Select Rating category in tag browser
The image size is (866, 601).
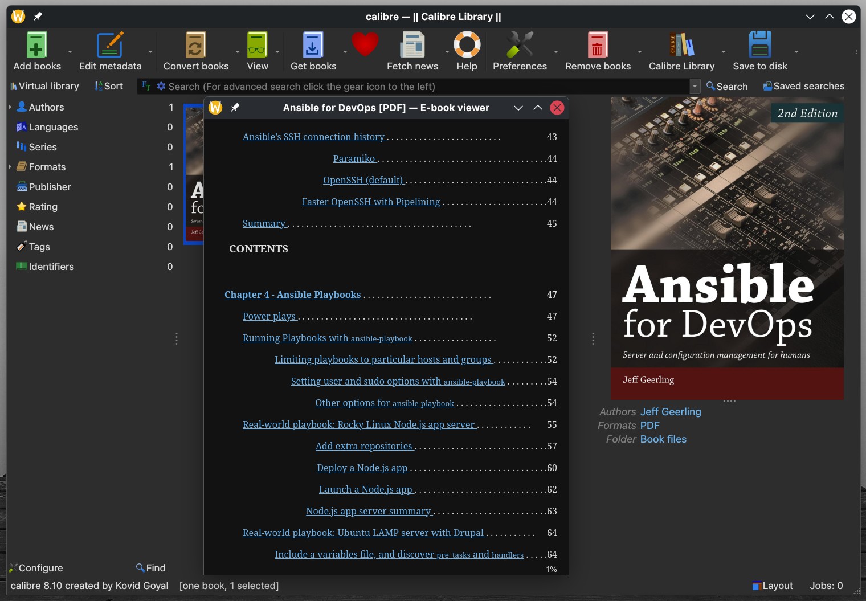tap(43, 207)
